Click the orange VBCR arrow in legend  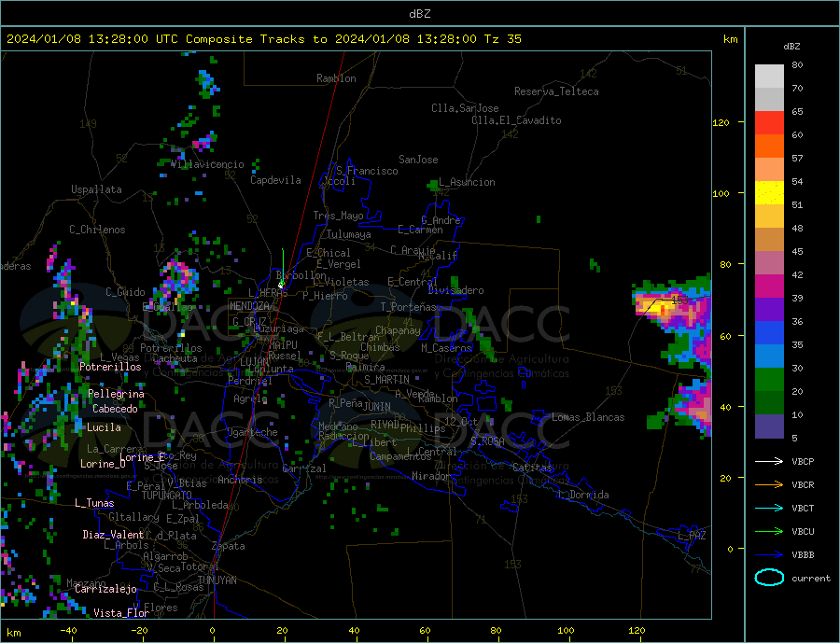click(x=769, y=485)
